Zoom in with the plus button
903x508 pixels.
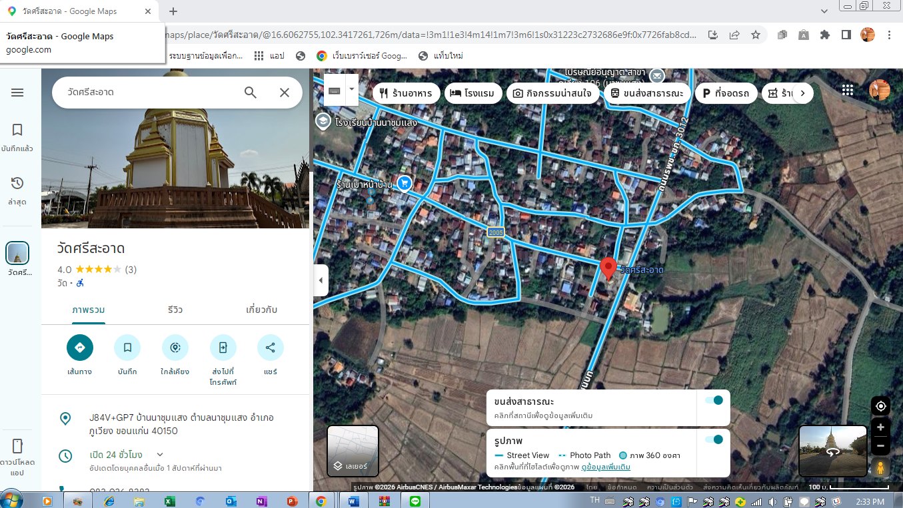pyautogui.click(x=881, y=427)
